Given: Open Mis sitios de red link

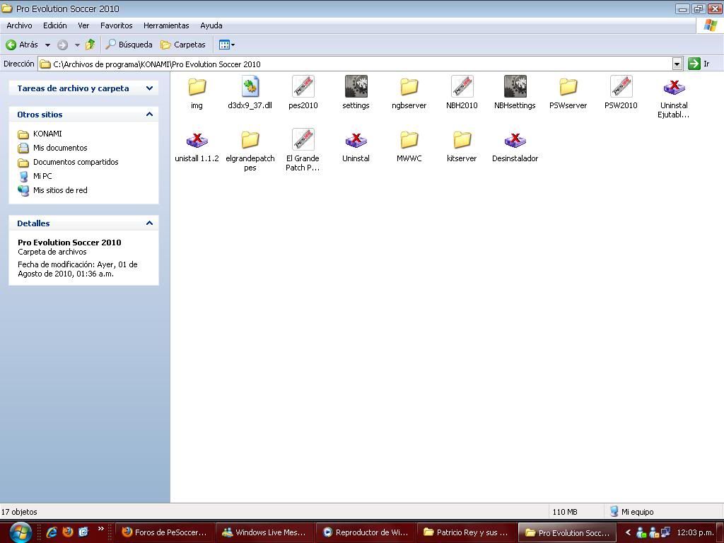Looking at the screenshot, I should click(x=60, y=190).
